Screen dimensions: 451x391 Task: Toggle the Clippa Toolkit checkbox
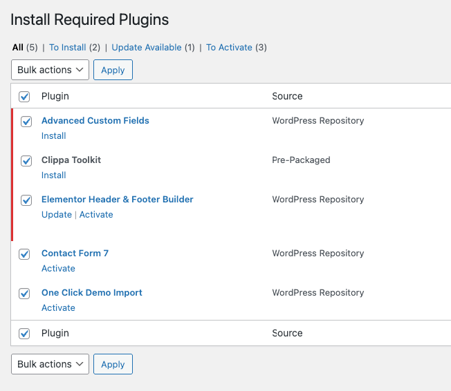click(26, 160)
